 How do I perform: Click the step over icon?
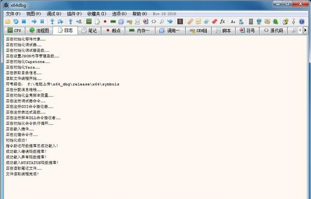click(60, 21)
